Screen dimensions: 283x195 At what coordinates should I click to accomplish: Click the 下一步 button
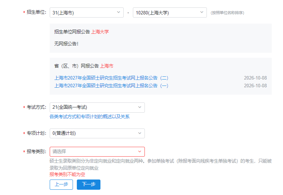pyautogui.click(x=88, y=184)
